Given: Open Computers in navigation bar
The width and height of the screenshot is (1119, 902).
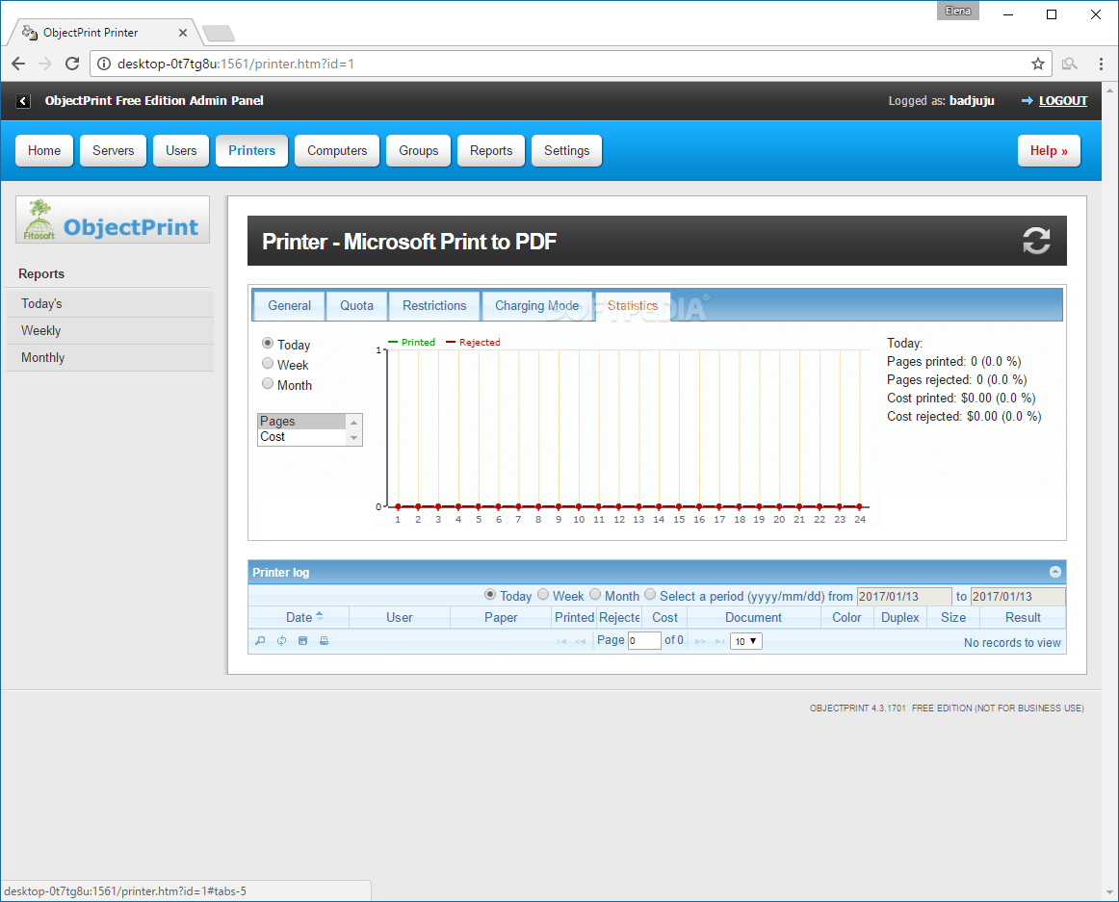Looking at the screenshot, I should 337,150.
